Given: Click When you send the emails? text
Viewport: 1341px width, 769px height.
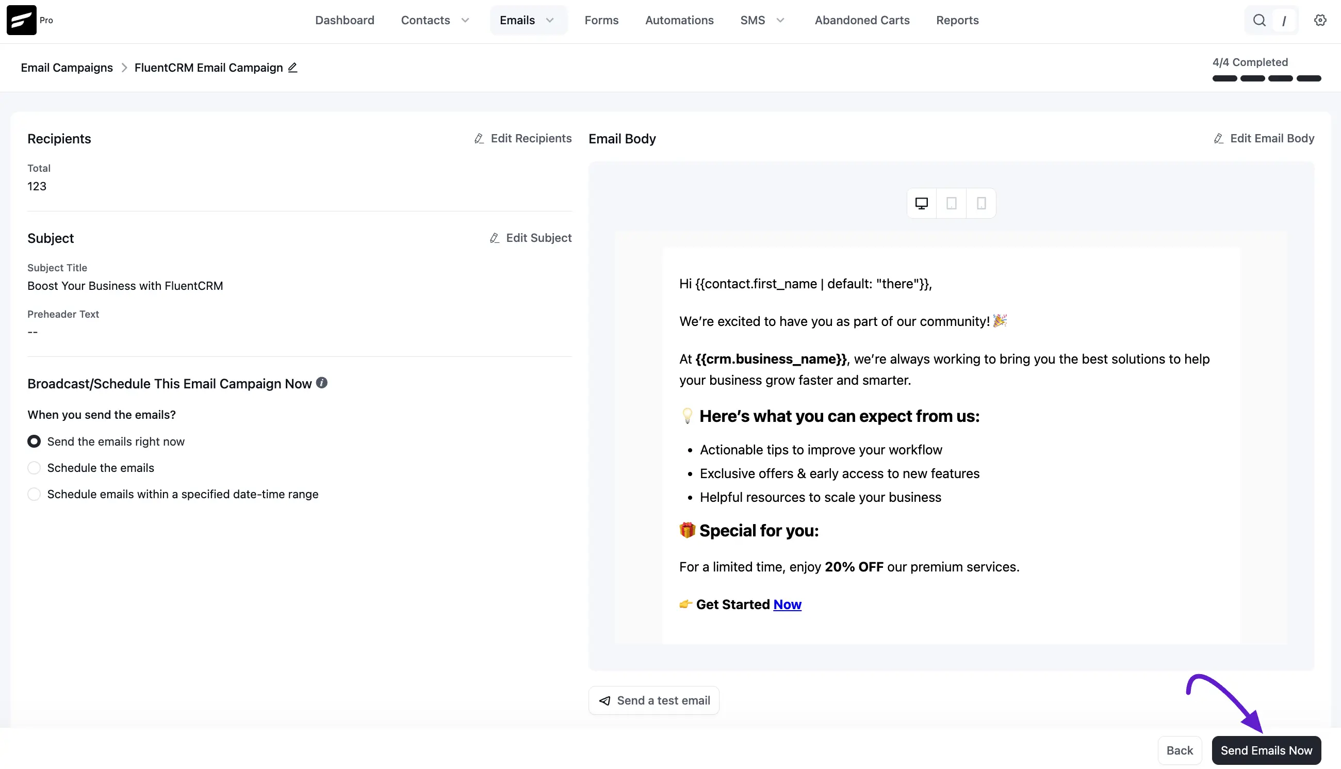Looking at the screenshot, I should click(x=102, y=415).
